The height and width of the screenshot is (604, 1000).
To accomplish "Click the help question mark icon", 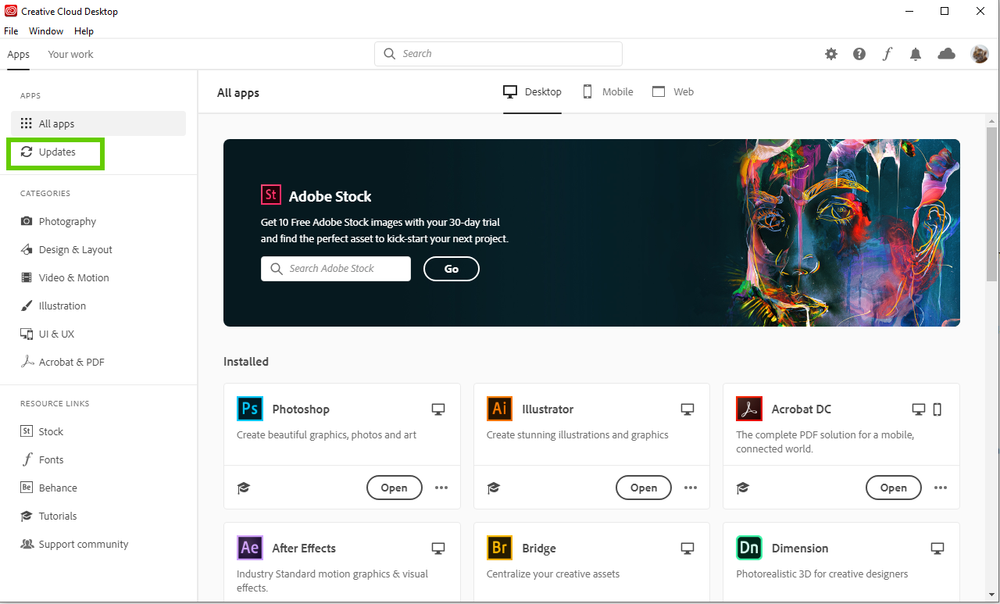I will 859,54.
